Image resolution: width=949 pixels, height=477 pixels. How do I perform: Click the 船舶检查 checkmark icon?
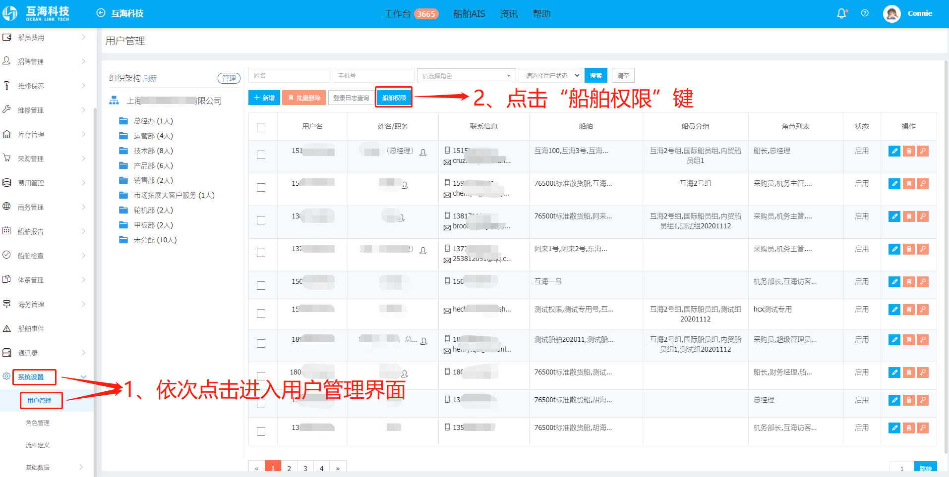(7, 255)
